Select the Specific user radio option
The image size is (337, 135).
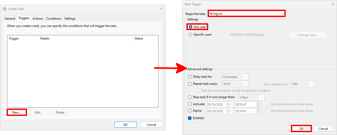pos(190,35)
